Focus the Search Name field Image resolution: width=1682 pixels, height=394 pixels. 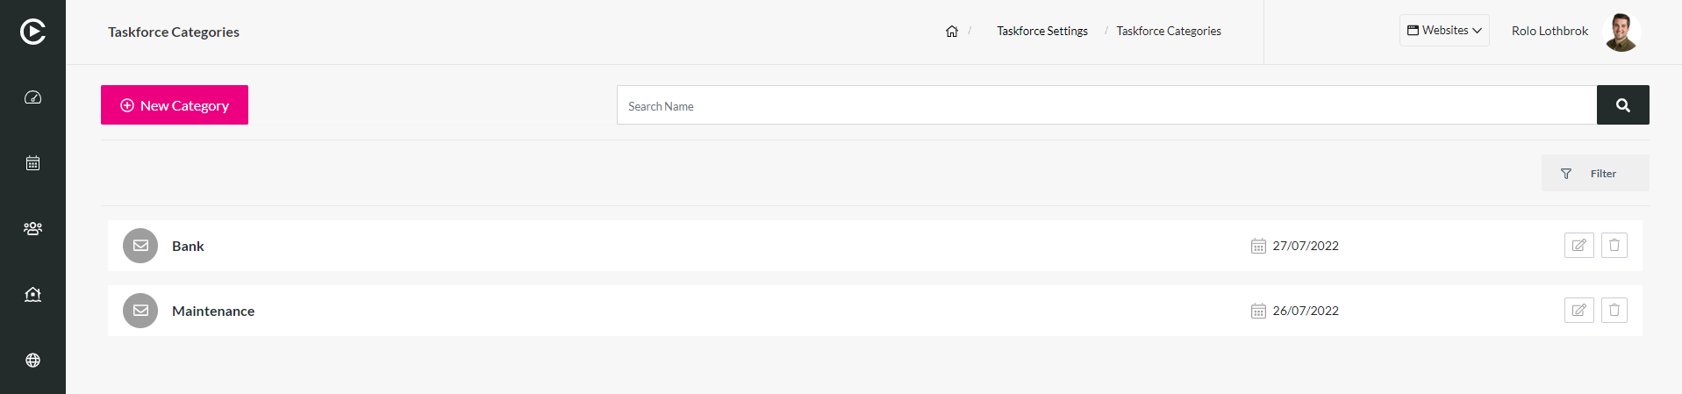1106,105
